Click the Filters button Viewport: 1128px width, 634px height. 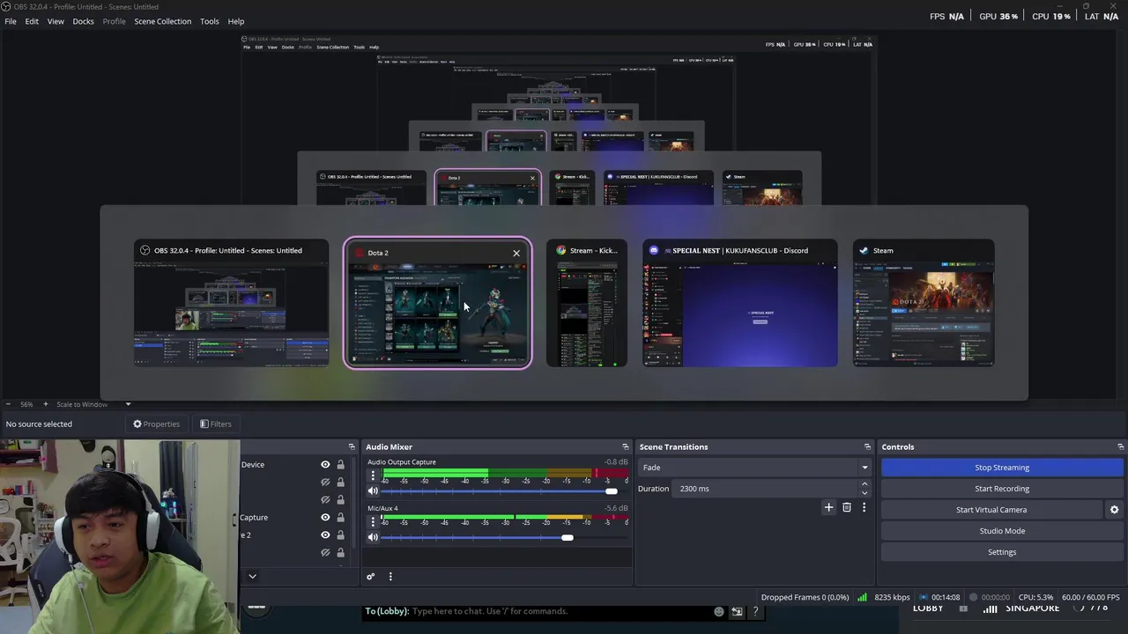[x=215, y=424]
